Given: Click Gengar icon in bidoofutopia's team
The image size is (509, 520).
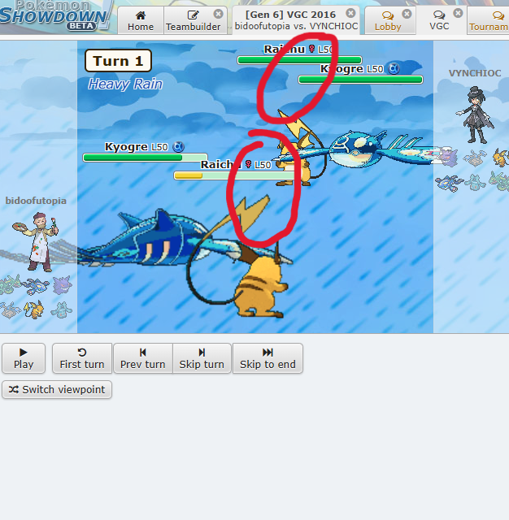Looking at the screenshot, I should (x=62, y=285).
